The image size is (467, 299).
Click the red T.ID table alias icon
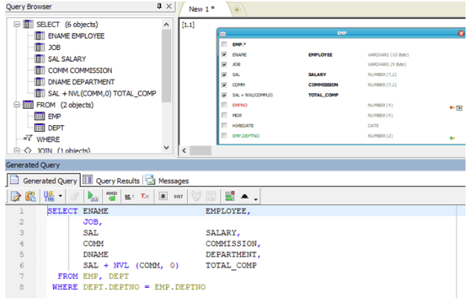point(145,196)
